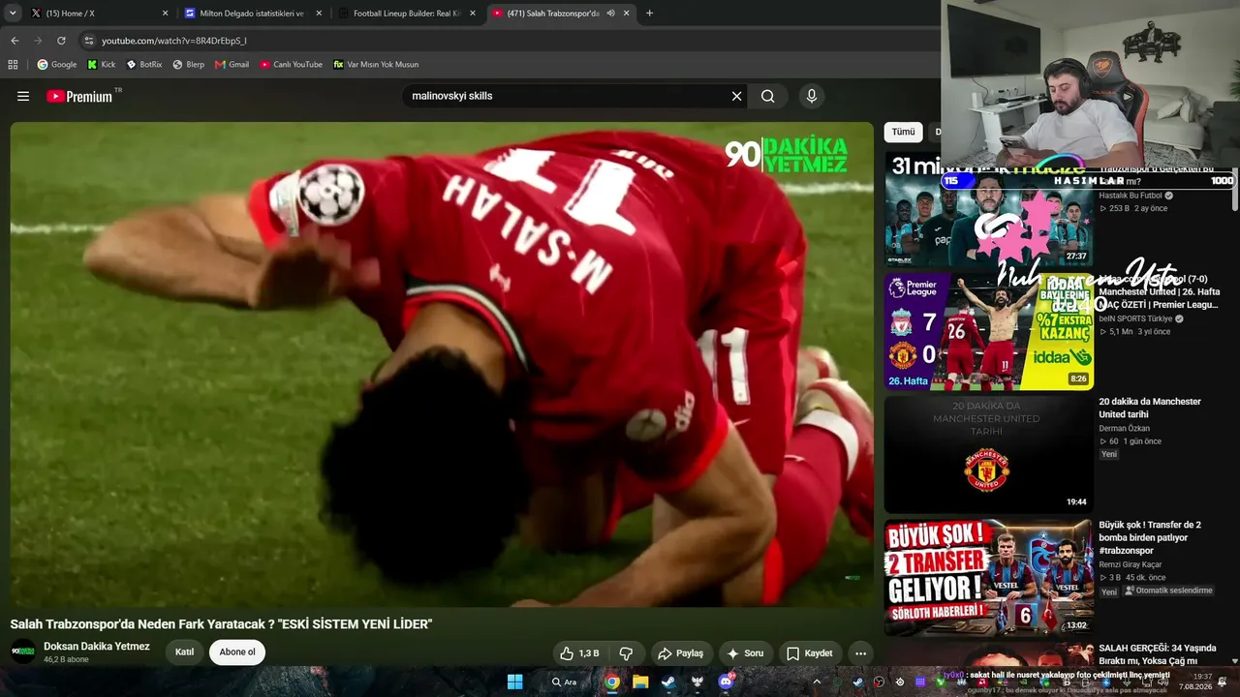Mute the Salah Trabzonspor tab audio

click(610, 14)
